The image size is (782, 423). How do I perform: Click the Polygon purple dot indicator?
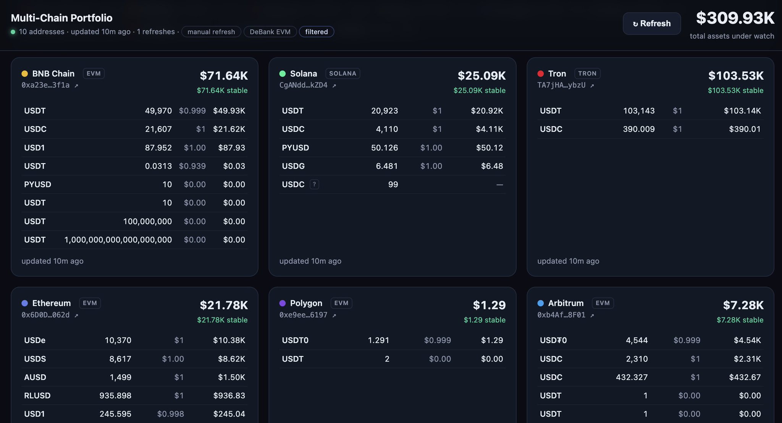pos(283,303)
